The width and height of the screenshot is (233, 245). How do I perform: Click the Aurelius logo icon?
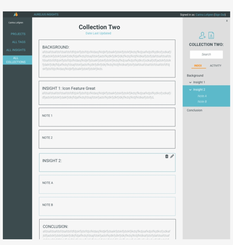16,14
